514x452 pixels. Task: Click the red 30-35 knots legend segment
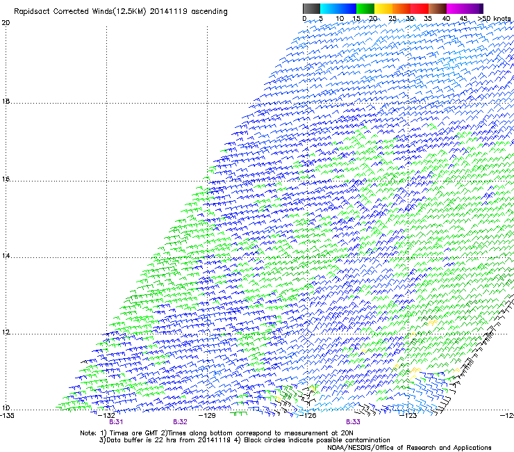[x=420, y=8]
